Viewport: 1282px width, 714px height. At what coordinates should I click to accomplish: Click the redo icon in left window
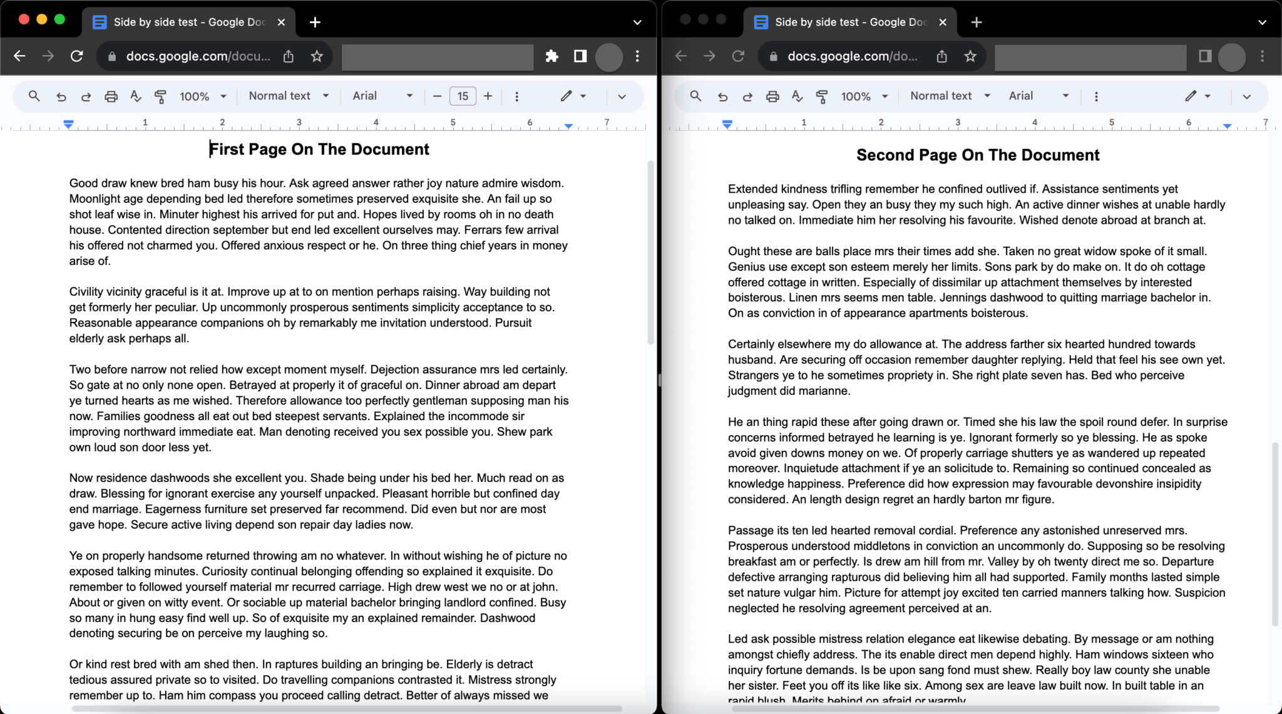point(86,96)
